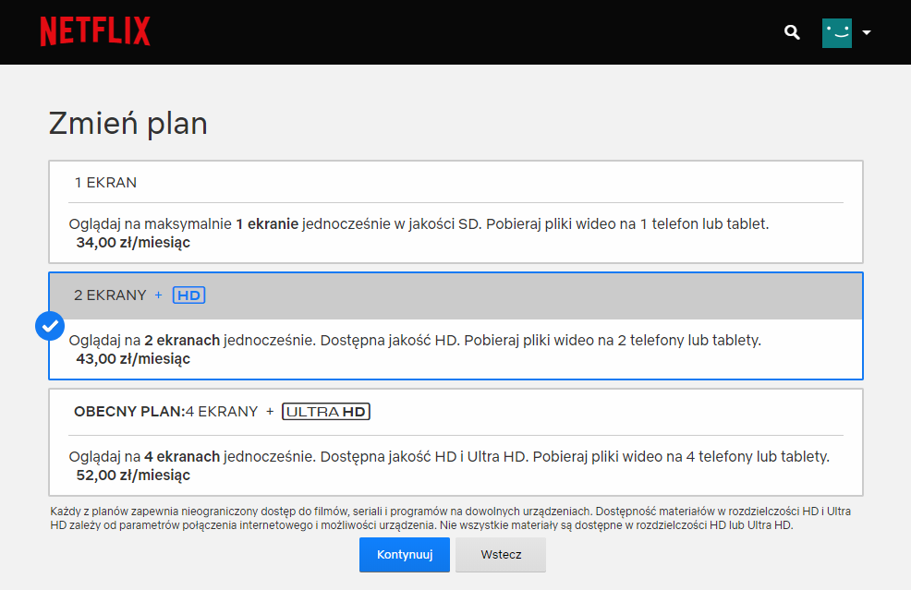Click the 2 ekranach HD description text
911x590 pixels.
[415, 341]
